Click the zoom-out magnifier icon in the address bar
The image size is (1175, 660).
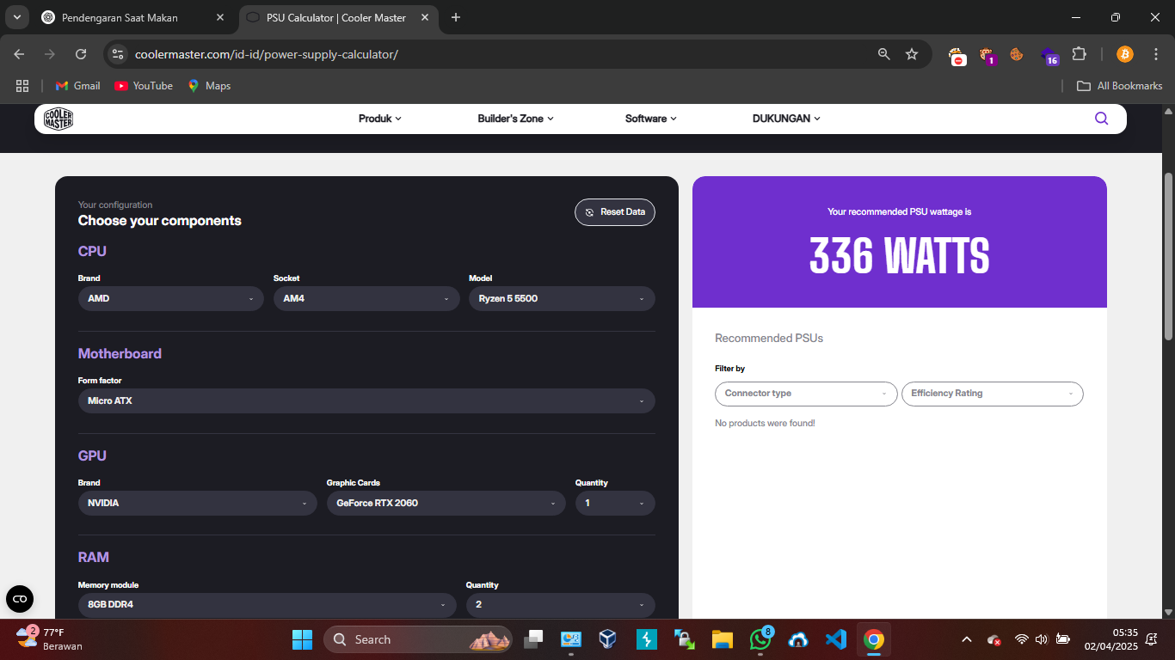pos(883,54)
